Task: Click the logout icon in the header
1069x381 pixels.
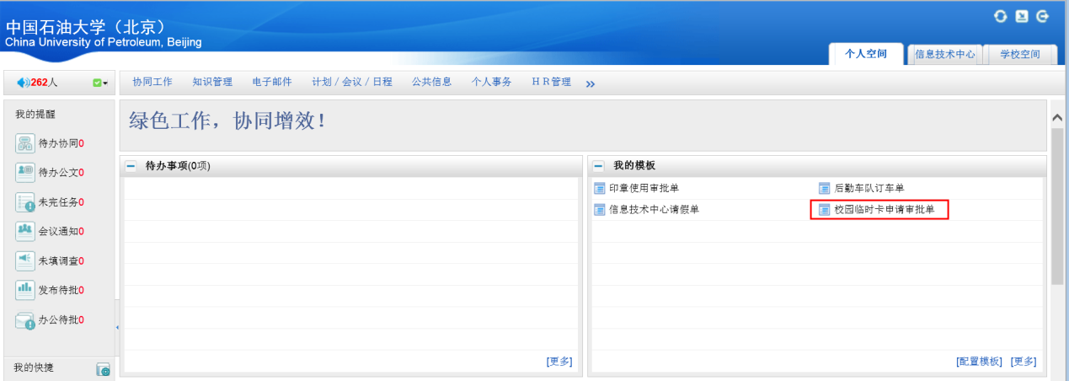Action: 1043,16
